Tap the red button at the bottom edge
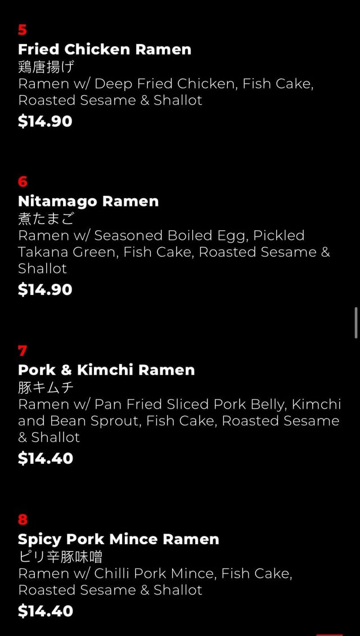Viewport: 360px width, 636px height. point(329,634)
